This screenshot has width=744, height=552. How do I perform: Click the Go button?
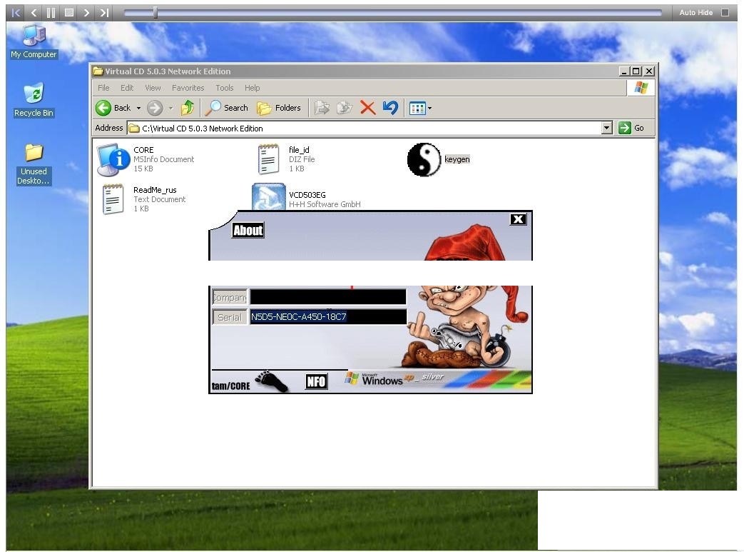point(631,128)
